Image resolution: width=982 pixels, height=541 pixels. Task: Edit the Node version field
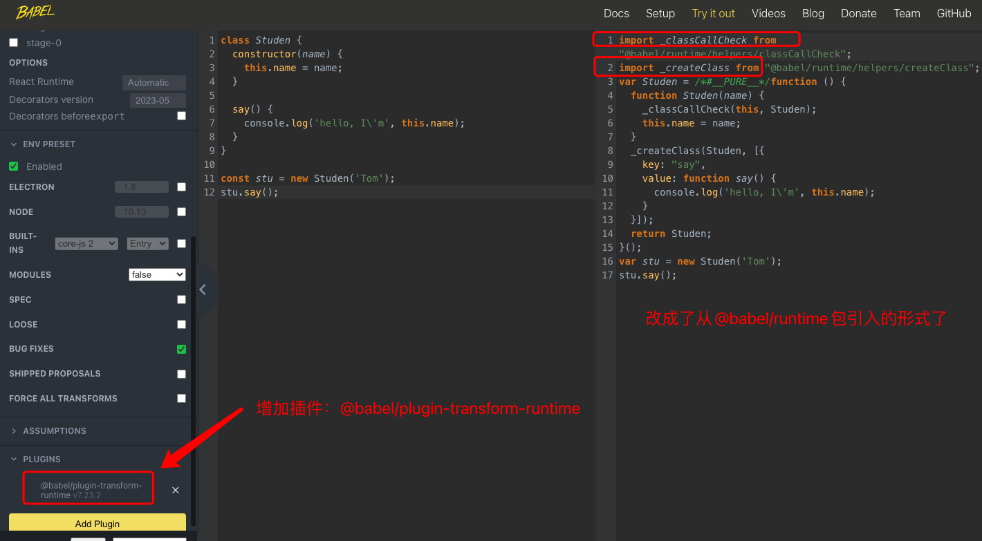point(142,212)
